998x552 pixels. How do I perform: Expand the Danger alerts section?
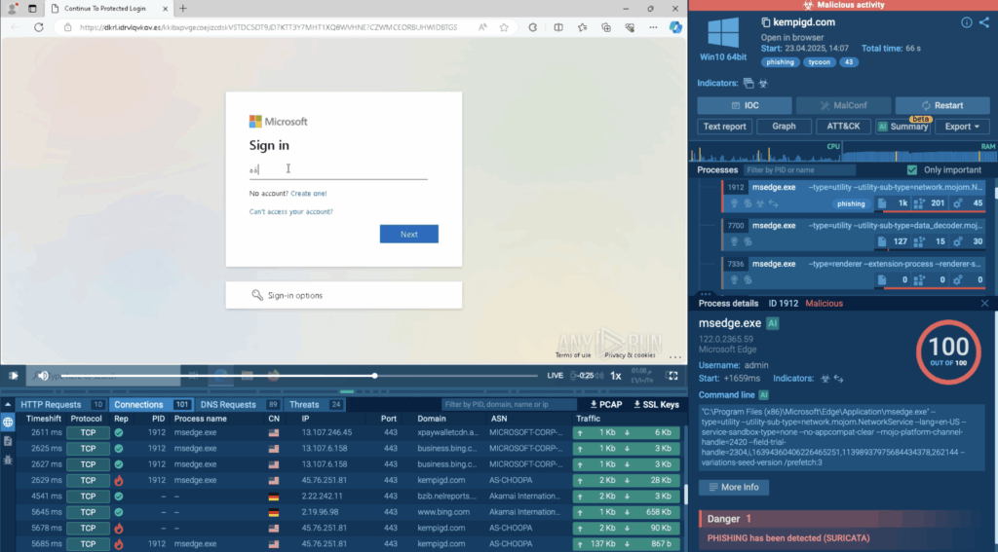coord(843,519)
